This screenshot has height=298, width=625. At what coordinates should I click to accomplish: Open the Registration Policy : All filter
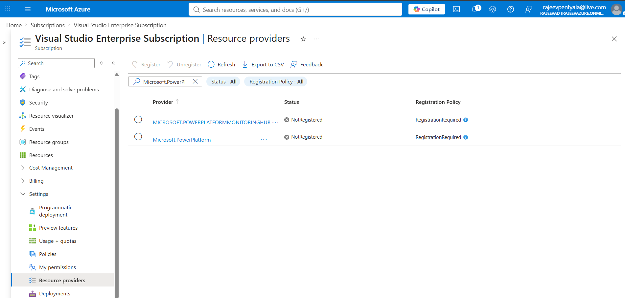pyautogui.click(x=276, y=81)
